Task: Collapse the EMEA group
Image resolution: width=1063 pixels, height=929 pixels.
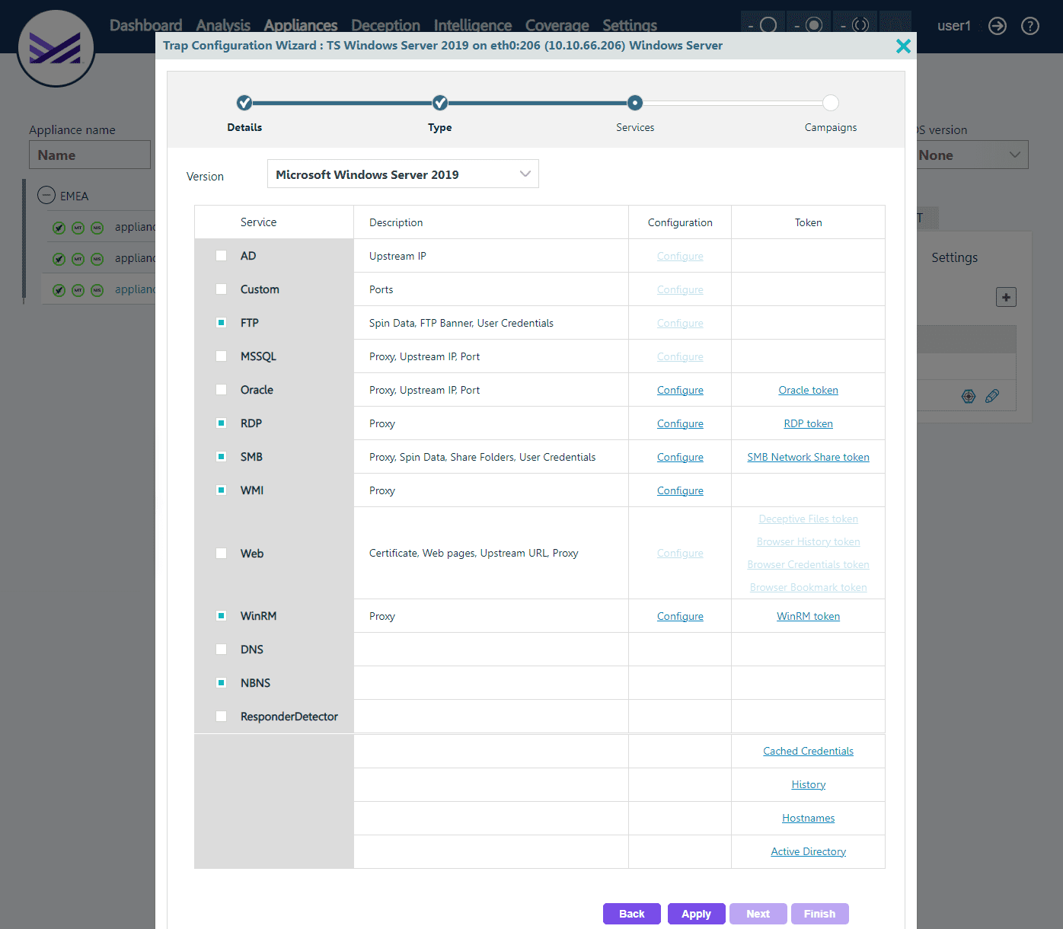Action: tap(46, 196)
